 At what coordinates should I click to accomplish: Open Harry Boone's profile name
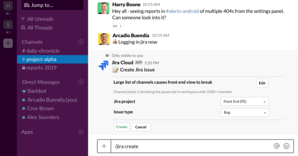pyautogui.click(x=126, y=5)
